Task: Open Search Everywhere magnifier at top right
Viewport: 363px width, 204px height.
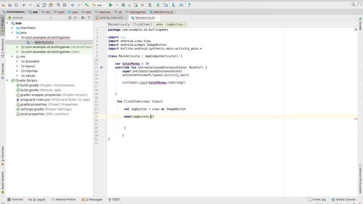Action: pyautogui.click(x=353, y=5)
